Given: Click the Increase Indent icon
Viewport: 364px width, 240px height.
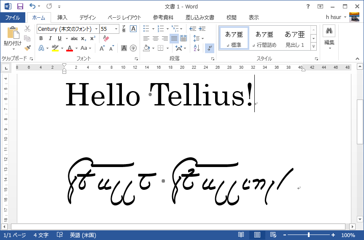Looking at the screenshot, I should click(x=202, y=29).
